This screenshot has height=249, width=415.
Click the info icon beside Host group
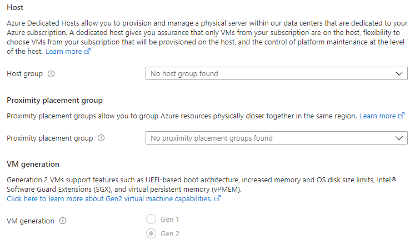pos(51,74)
